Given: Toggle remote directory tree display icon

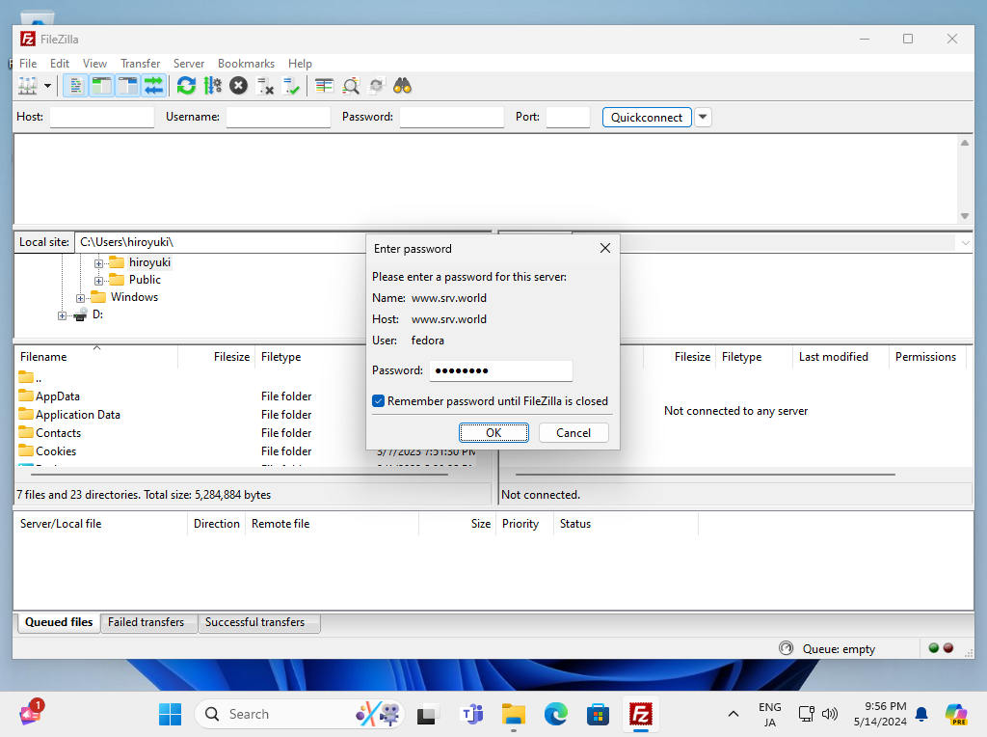Looking at the screenshot, I should [x=128, y=86].
